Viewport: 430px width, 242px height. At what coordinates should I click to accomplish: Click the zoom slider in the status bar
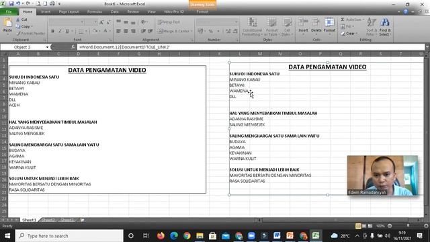(x=408, y=226)
